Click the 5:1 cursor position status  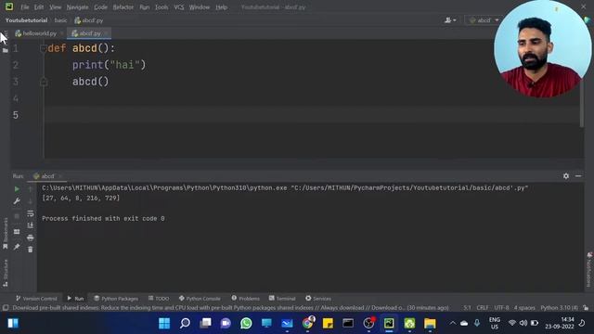point(467,308)
